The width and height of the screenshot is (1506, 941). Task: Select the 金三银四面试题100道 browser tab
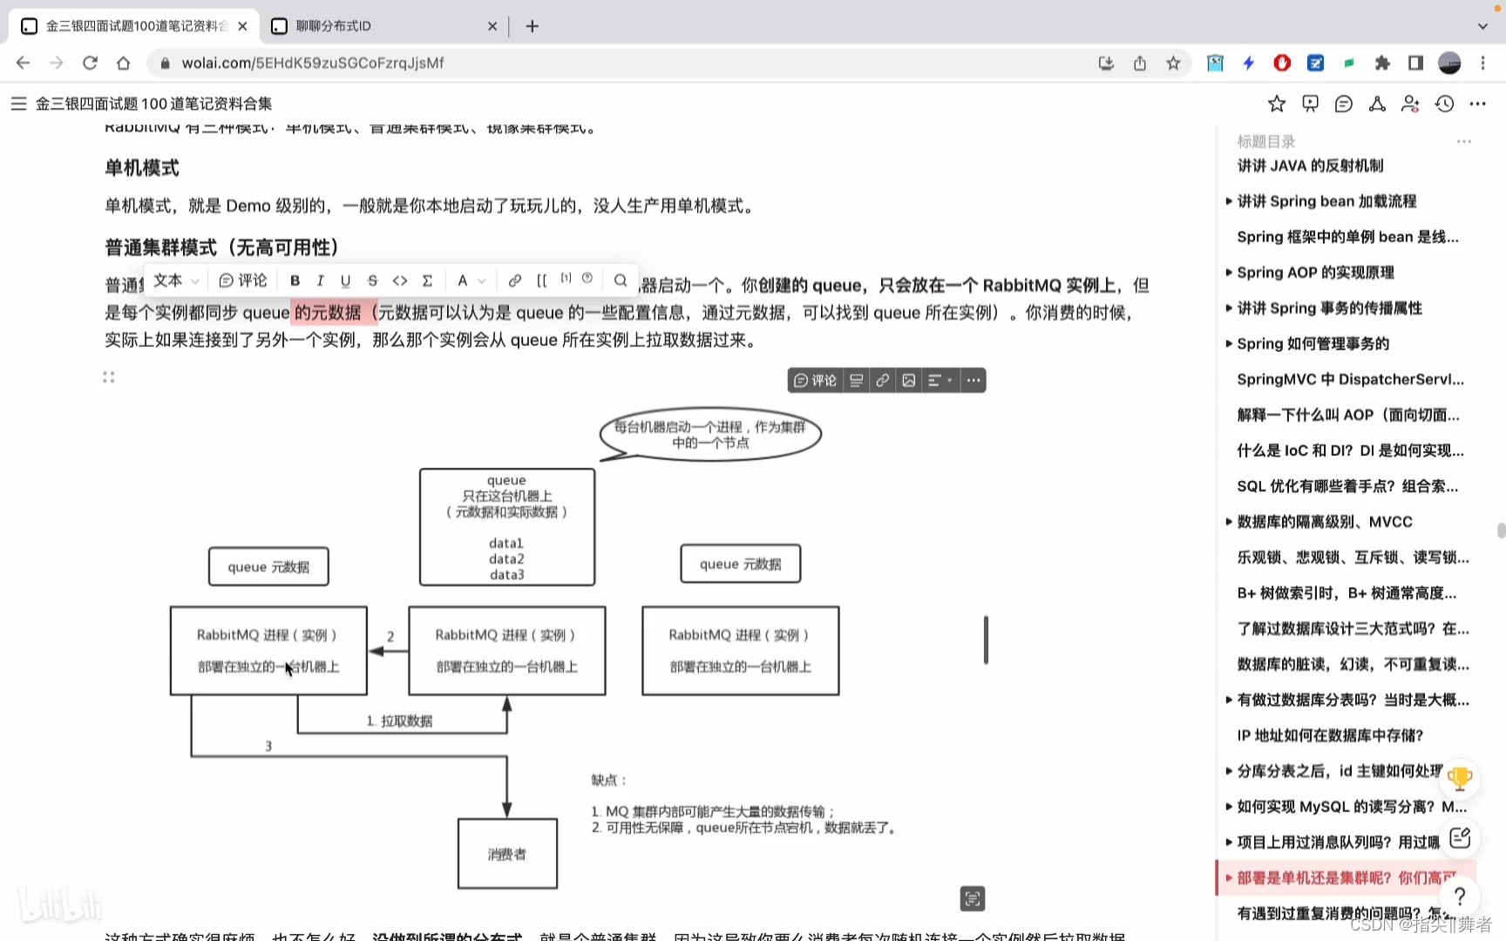click(x=135, y=26)
